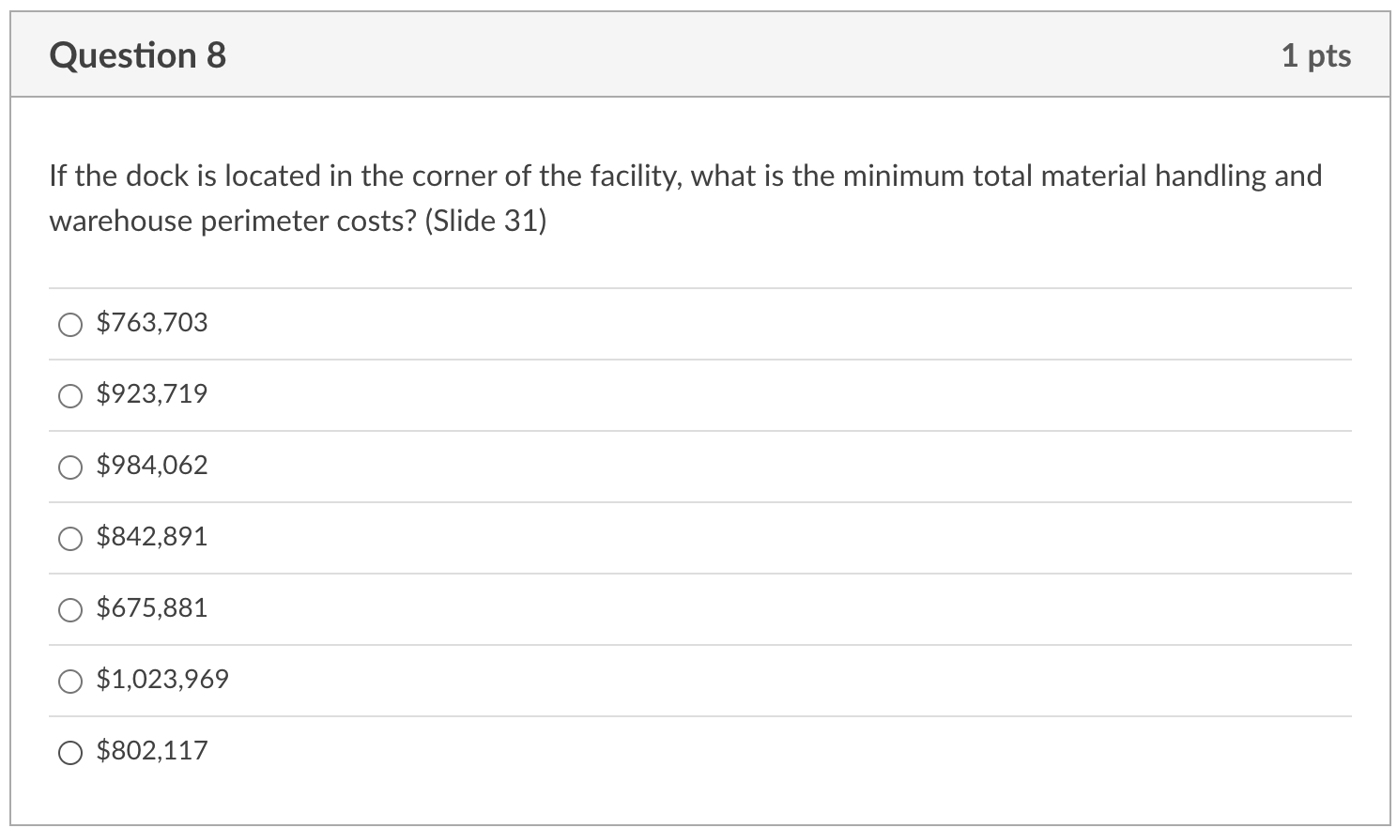Click the $842,891 answer label text
The height and width of the screenshot is (828, 1397).
click(x=152, y=536)
